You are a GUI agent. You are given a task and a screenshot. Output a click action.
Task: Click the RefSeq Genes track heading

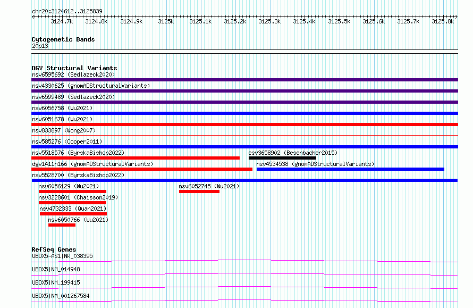coord(54,249)
